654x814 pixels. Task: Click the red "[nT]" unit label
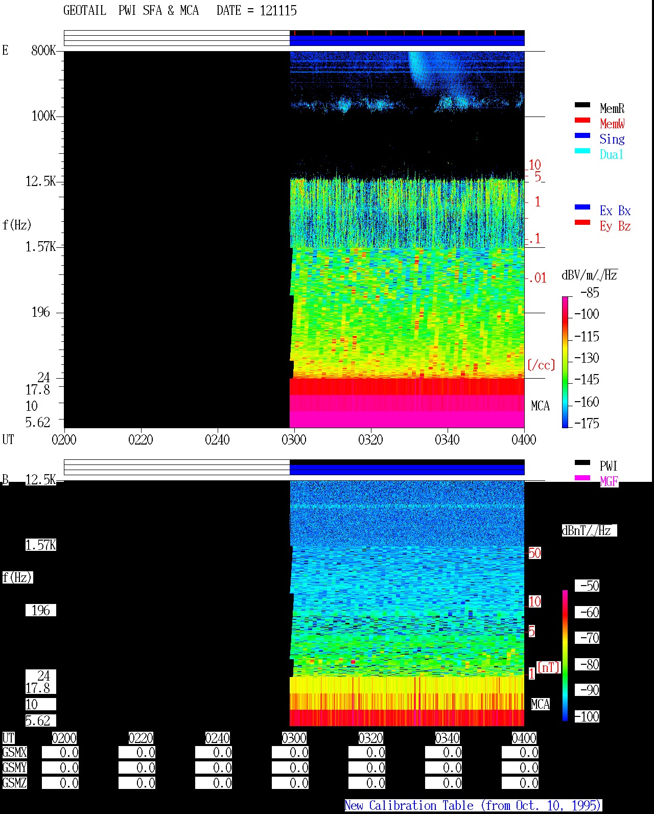(x=549, y=667)
